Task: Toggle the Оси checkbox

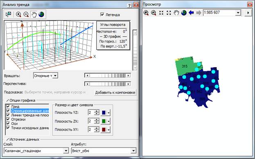Action: [x=8, y=123]
